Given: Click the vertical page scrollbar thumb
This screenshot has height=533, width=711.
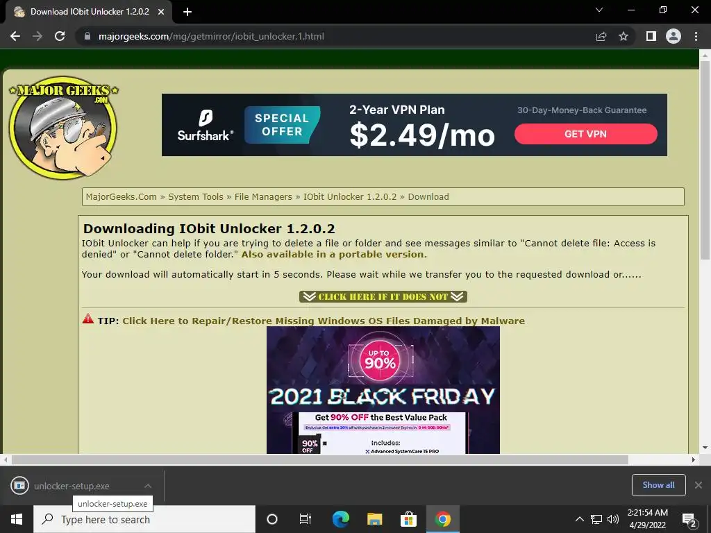Looking at the screenshot, I should 705,160.
